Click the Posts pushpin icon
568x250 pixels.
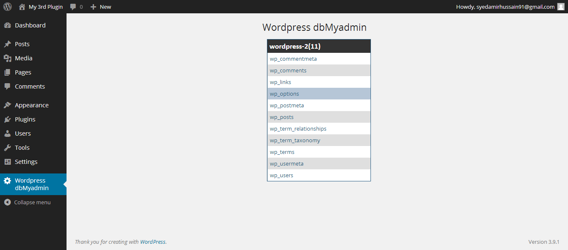tap(7, 44)
